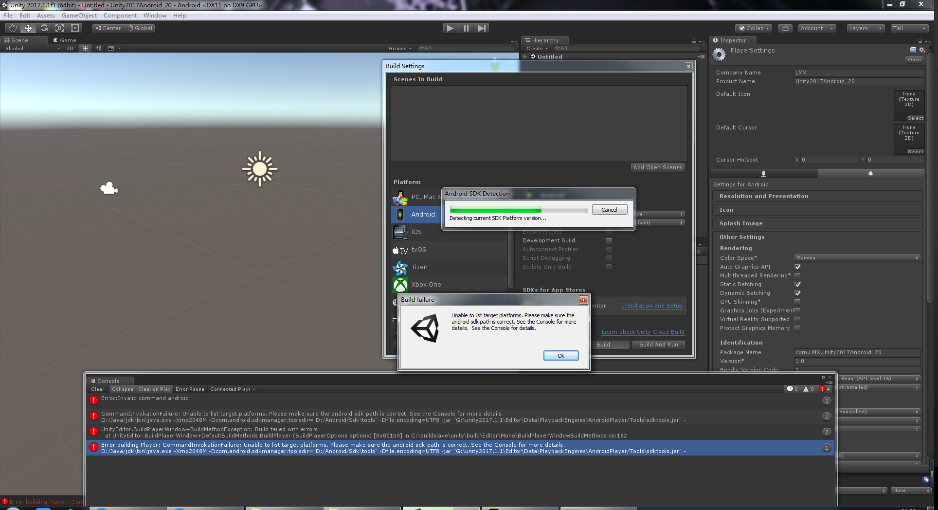Click Ok in Build failure dialog
The image size is (938, 510).
coord(561,356)
